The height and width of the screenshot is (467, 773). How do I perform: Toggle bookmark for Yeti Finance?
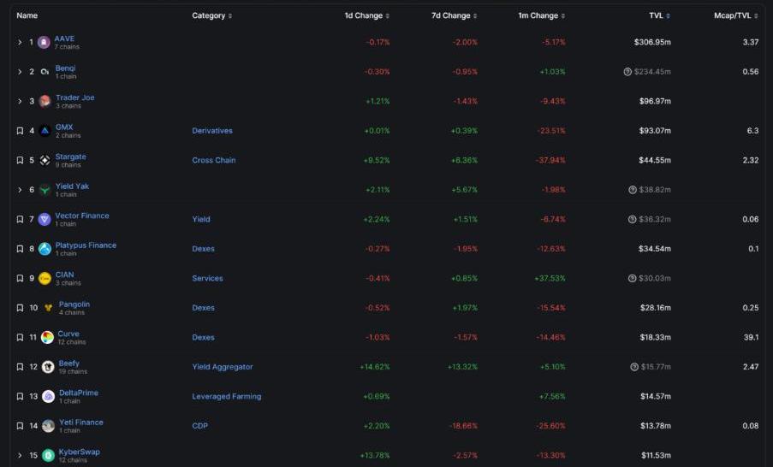click(20, 426)
